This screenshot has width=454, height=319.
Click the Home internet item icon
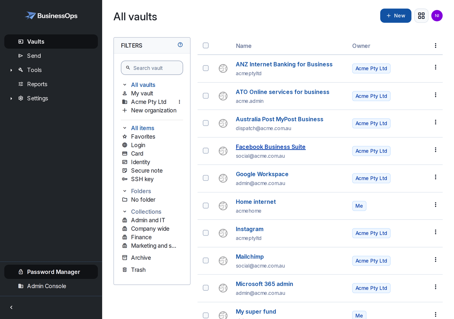coord(223,206)
